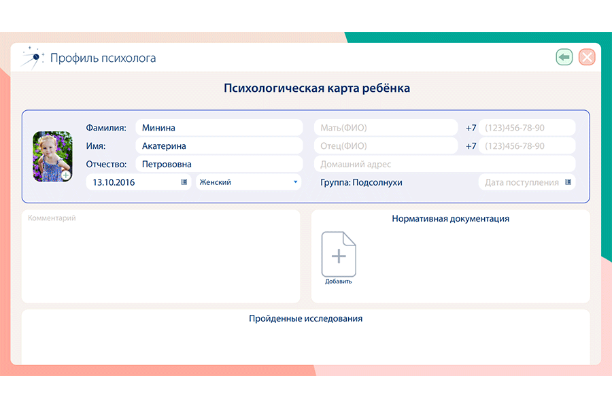Open the child's photo thumbnail

pos(50,154)
